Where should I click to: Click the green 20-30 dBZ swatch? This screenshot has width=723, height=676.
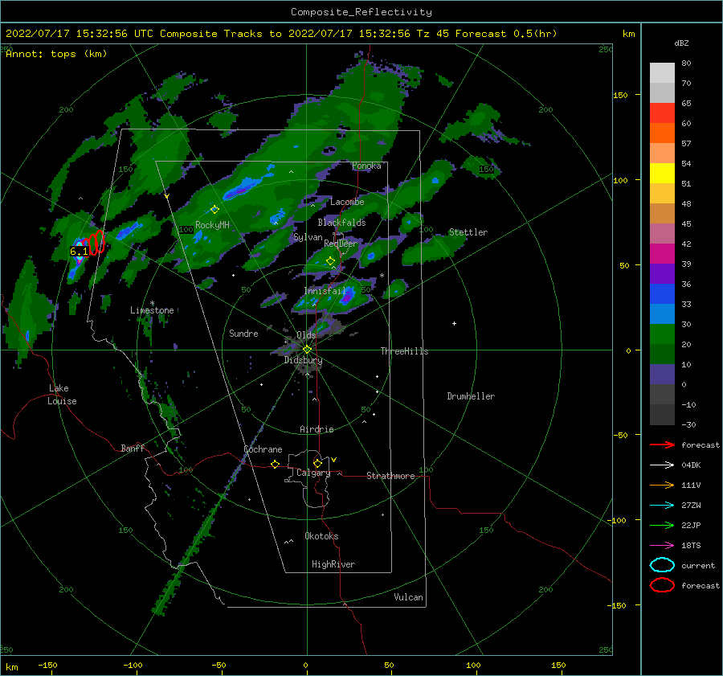pos(662,334)
